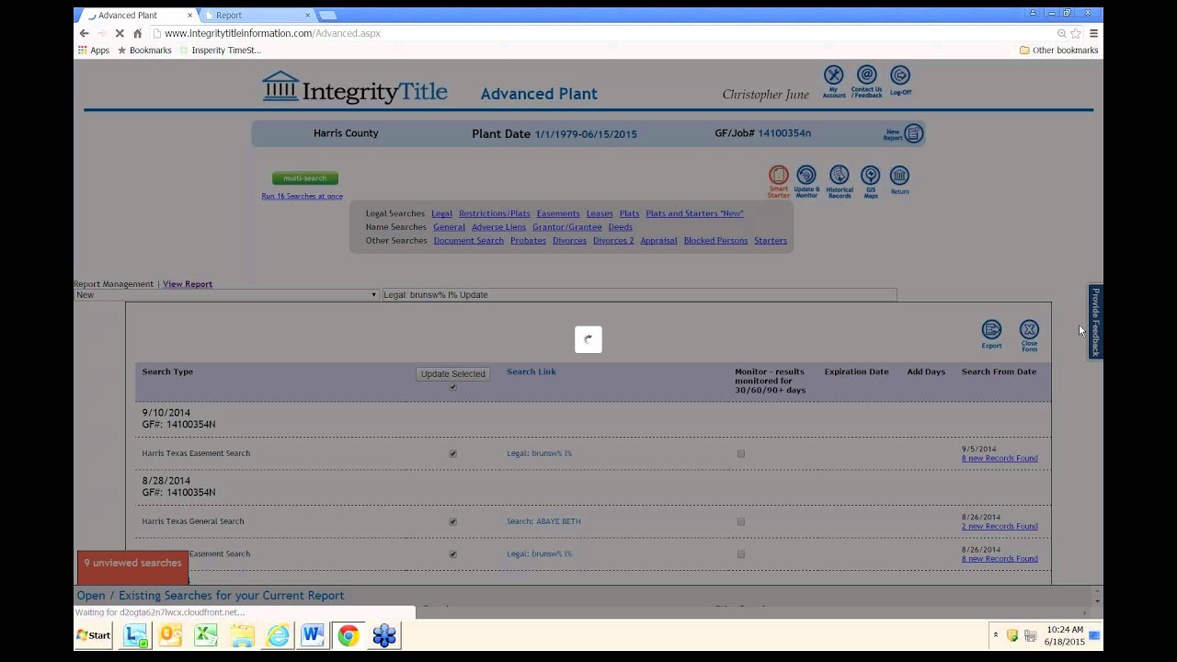This screenshot has height=662, width=1177.
Task: Click the Update Selected button
Action: tap(452, 374)
